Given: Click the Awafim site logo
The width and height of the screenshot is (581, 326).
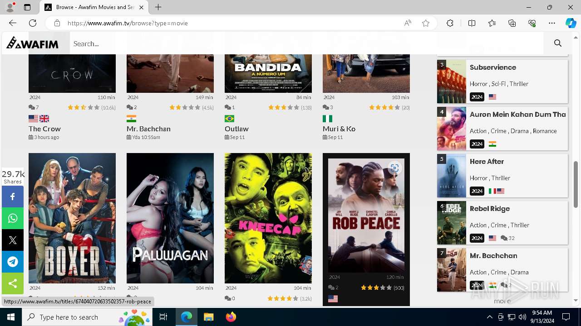Looking at the screenshot, I should pyautogui.click(x=32, y=43).
